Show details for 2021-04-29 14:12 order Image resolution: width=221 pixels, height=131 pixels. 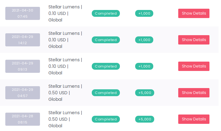point(194,40)
